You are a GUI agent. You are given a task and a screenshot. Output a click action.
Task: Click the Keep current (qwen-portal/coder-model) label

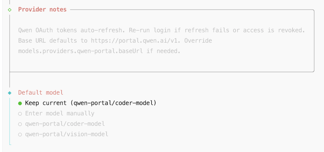tap(91, 103)
